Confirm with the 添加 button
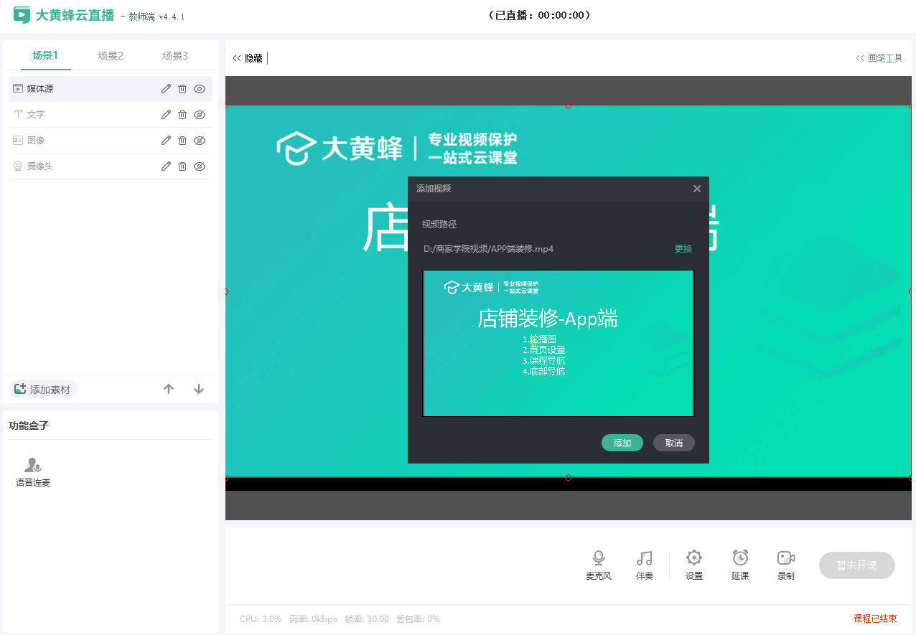 [622, 443]
